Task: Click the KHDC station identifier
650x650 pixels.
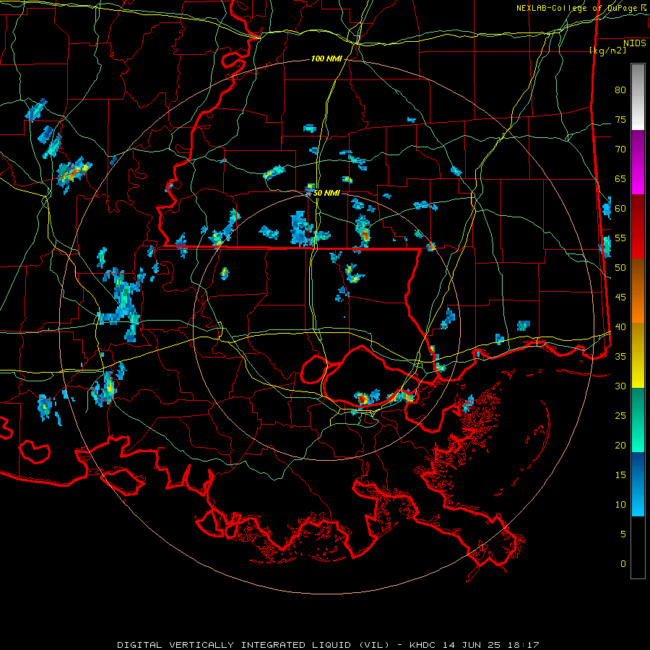Action: 424,645
